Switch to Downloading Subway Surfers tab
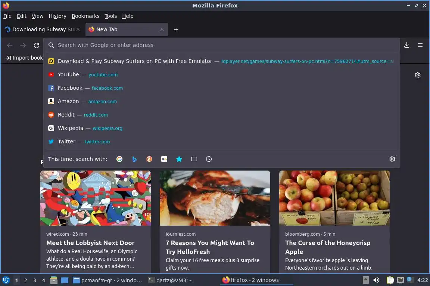 pyautogui.click(x=43, y=29)
